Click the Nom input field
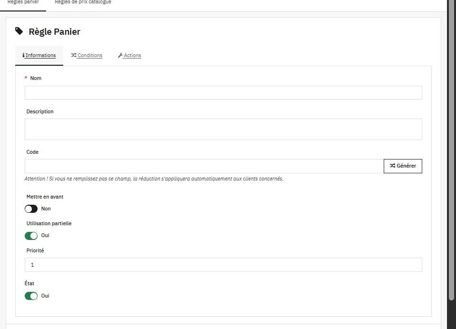The image size is (456, 329). tap(223, 92)
